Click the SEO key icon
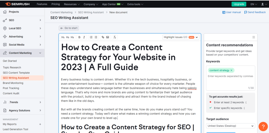 click(5, 20)
